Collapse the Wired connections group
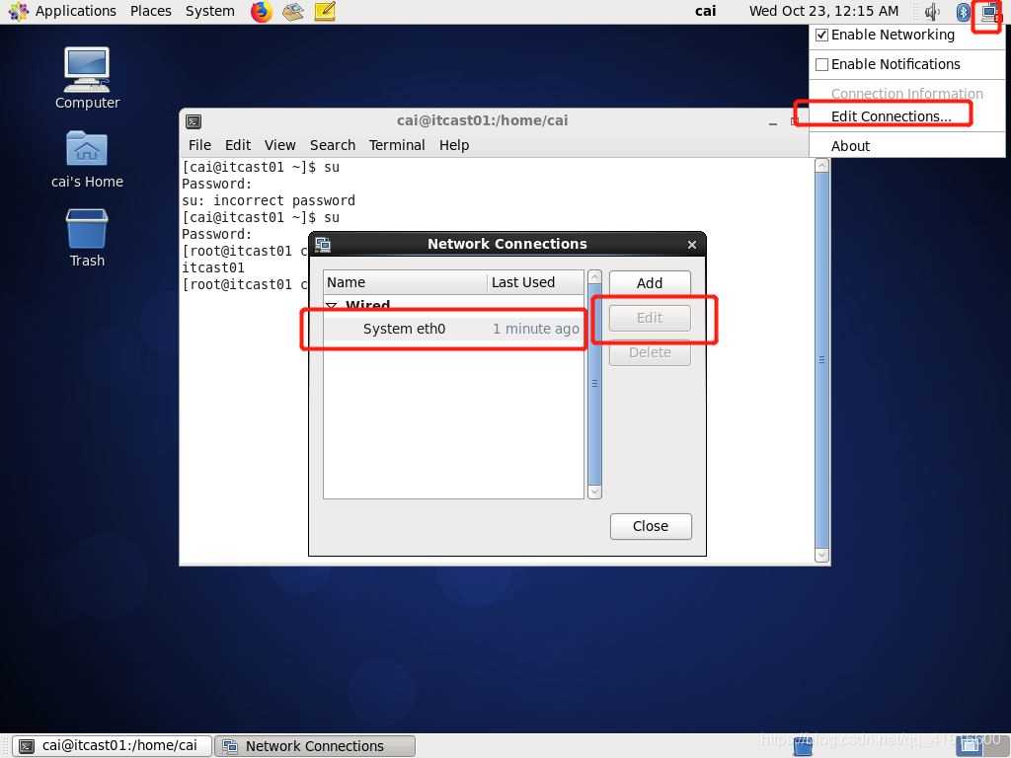Screen dimensions: 1011x758 point(332,306)
